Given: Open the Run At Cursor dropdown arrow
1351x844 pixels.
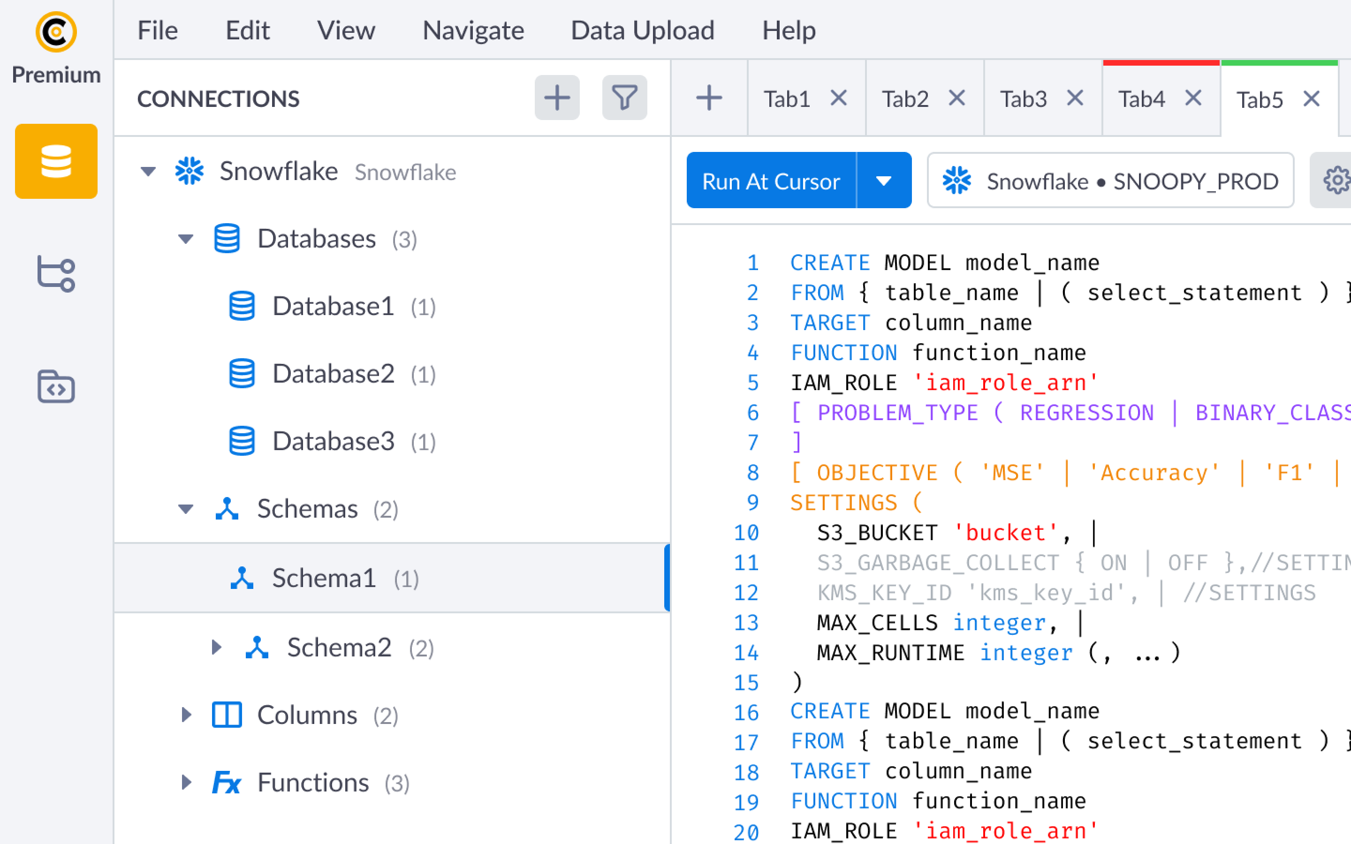Looking at the screenshot, I should tap(884, 181).
